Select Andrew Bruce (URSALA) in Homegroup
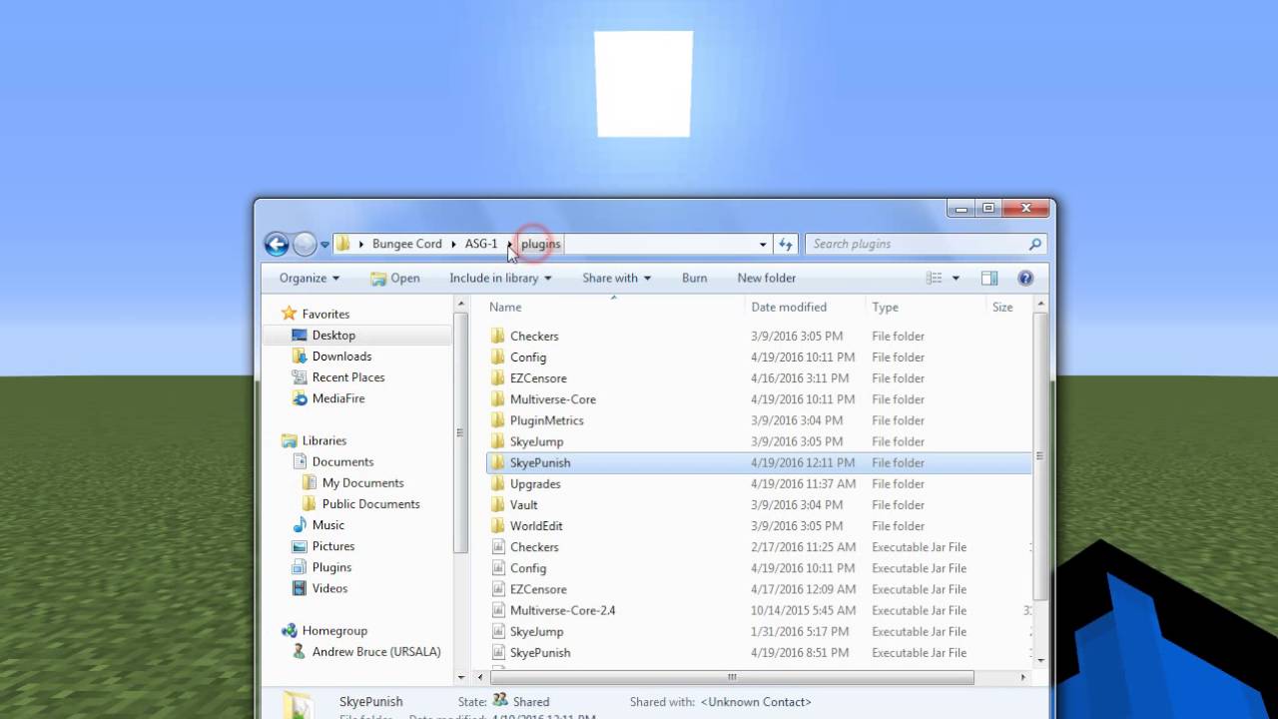1278x719 pixels. pos(376,652)
